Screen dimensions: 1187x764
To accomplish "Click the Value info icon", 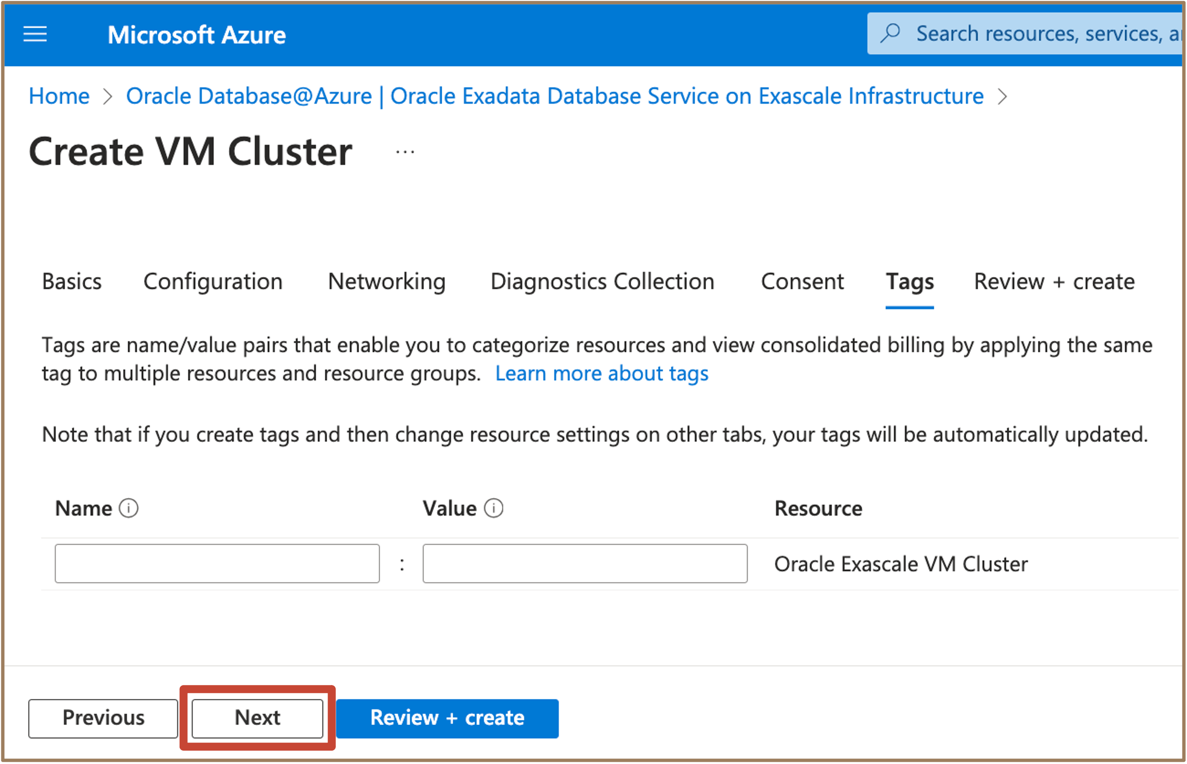I will coord(493,508).
